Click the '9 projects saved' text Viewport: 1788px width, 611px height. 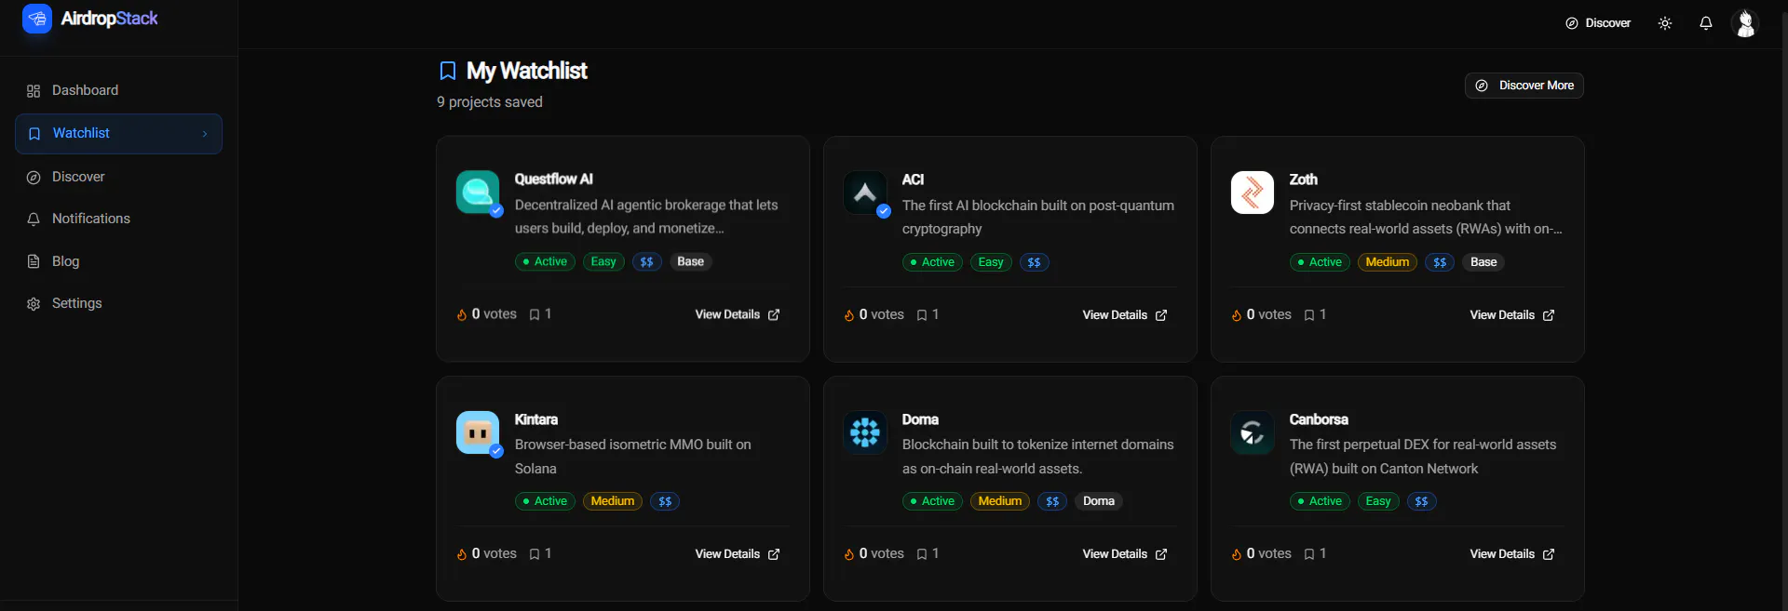(x=490, y=102)
